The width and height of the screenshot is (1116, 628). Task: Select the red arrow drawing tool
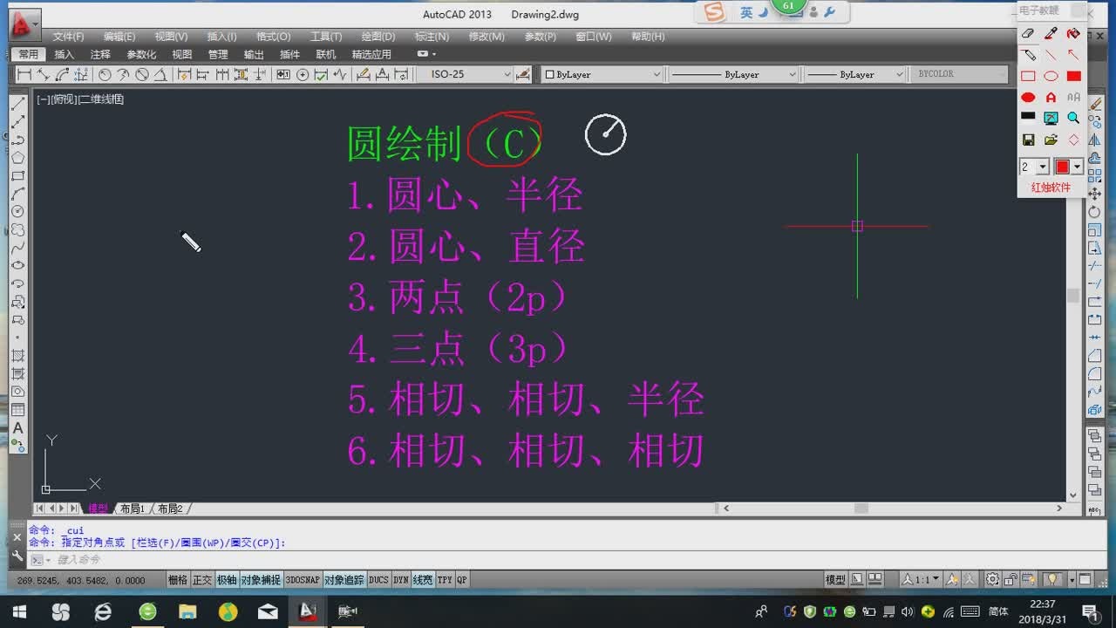coord(1073,55)
